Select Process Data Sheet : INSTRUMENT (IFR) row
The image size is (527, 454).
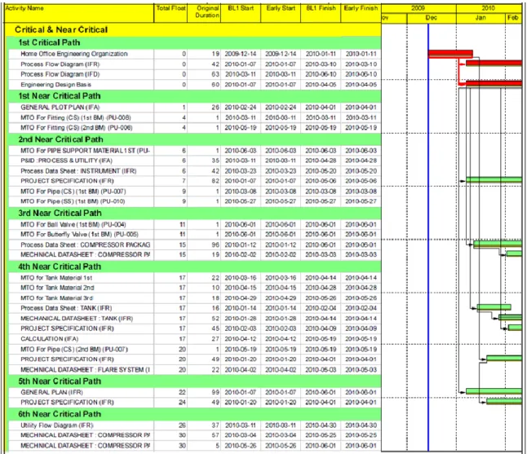click(195, 171)
